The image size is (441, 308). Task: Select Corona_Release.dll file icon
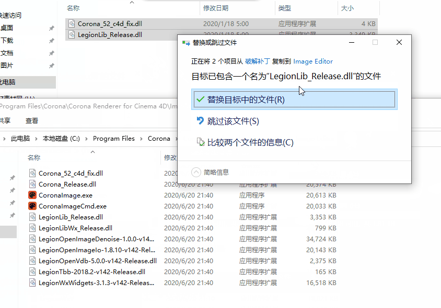(x=32, y=184)
